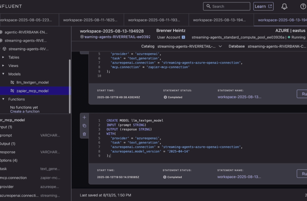This screenshot has height=201, width=307.
Task: Click the icon beside agentic-RIVERBANK-EN...
Action: pos(1,32)
